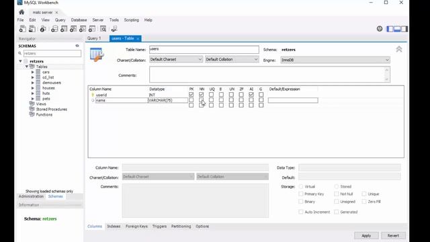Check the NN box for name
This screenshot has width=430, height=242.
pos(202,100)
